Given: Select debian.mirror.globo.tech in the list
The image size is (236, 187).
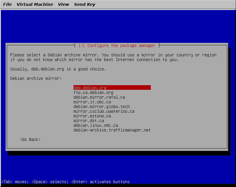Looking at the screenshot, I should click(x=101, y=107).
